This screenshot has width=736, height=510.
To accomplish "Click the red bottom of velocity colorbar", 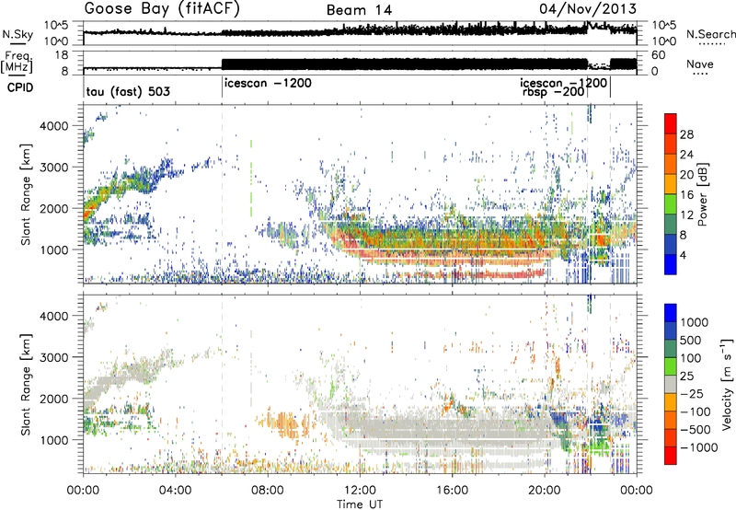I will [671, 456].
